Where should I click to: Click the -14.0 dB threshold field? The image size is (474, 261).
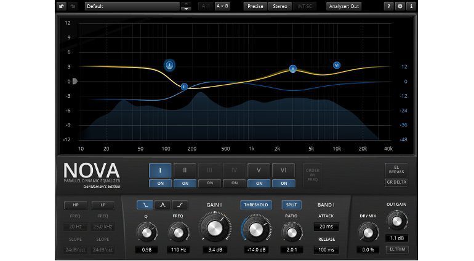pyautogui.click(x=256, y=250)
